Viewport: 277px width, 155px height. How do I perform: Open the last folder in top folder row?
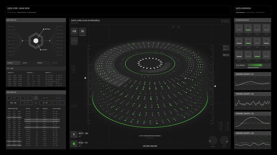point(266,28)
